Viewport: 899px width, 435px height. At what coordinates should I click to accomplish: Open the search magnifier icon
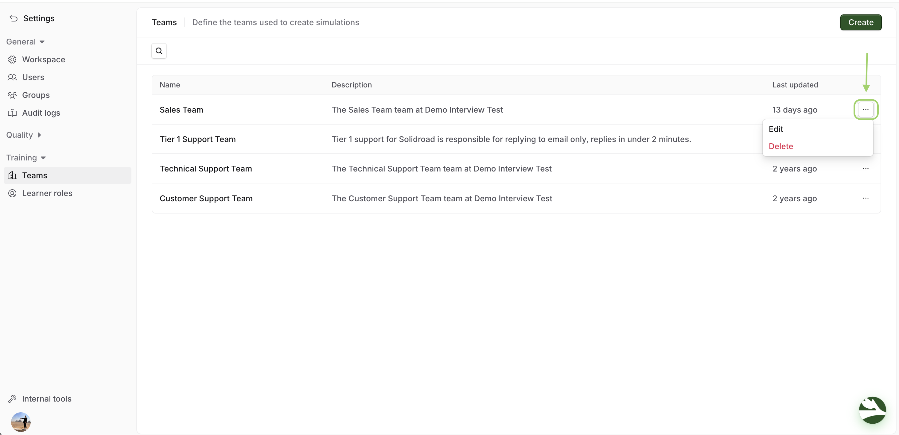point(159,51)
